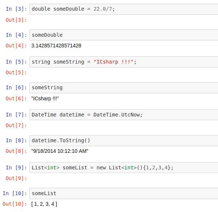Click the In [5]: prompt label

coord(16,62)
